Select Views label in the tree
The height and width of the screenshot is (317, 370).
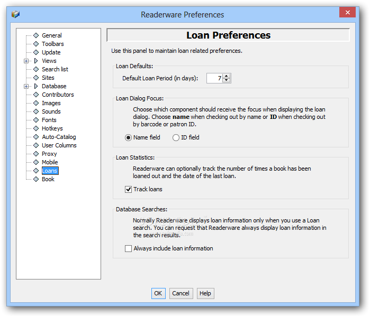pos(49,61)
